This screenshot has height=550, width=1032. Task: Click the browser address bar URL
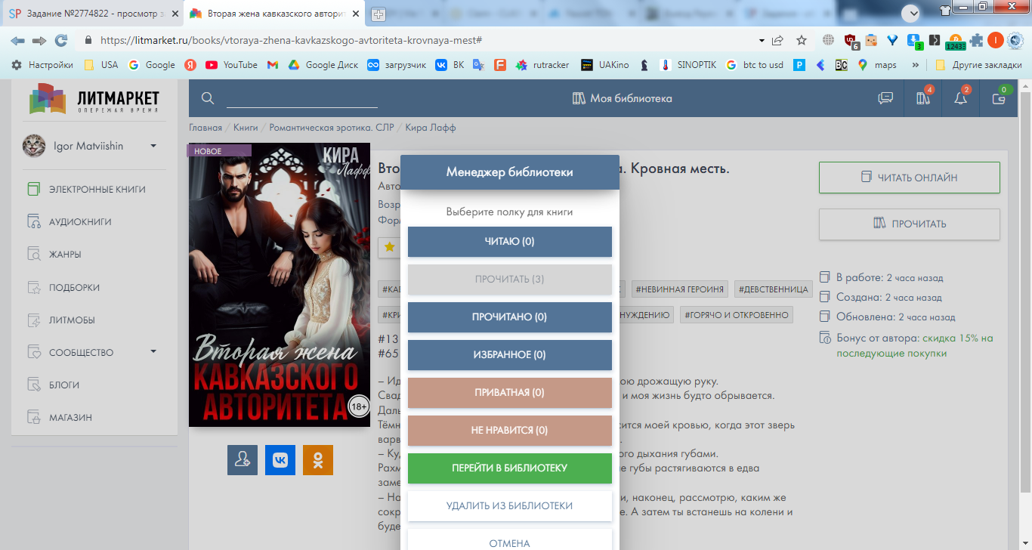(x=291, y=40)
